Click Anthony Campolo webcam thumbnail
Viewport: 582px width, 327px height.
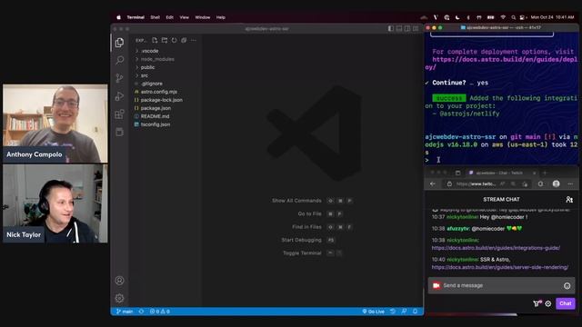[55, 124]
